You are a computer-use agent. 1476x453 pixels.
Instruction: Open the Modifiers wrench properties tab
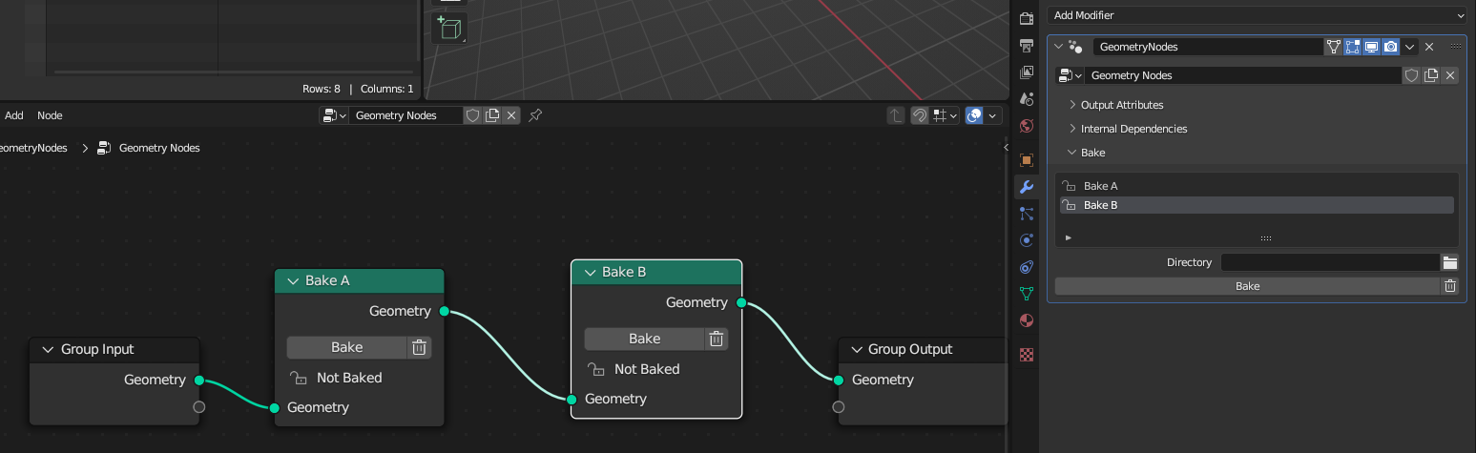point(1027,187)
